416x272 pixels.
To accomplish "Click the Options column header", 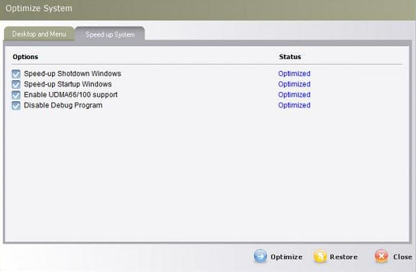I will coord(25,57).
